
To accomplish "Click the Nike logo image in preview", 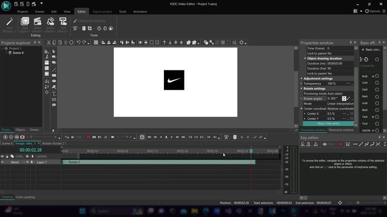I will pos(174,80).
